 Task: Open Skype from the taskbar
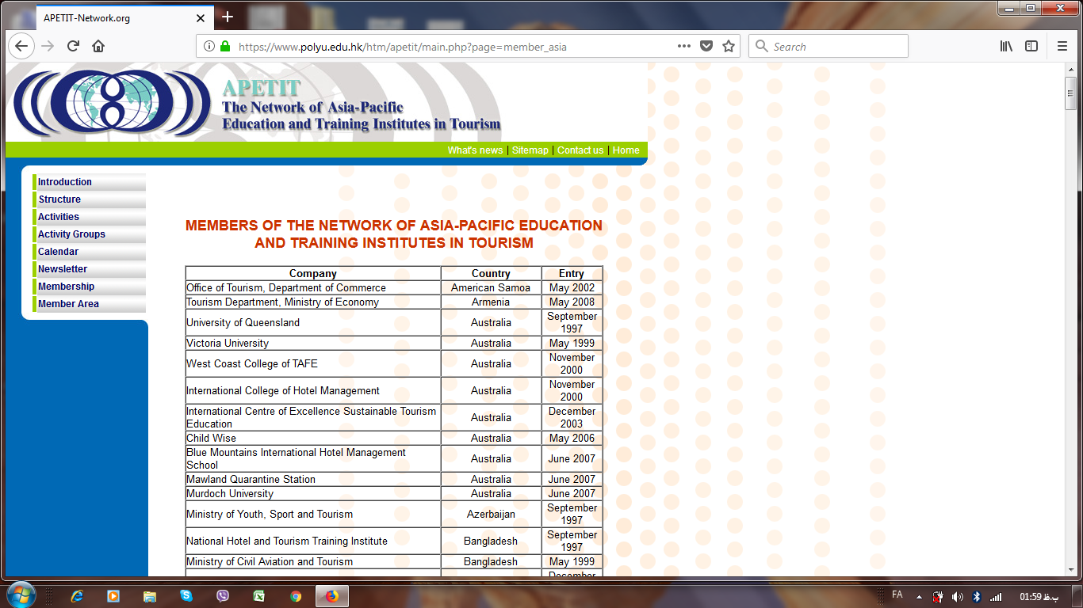pos(186,596)
